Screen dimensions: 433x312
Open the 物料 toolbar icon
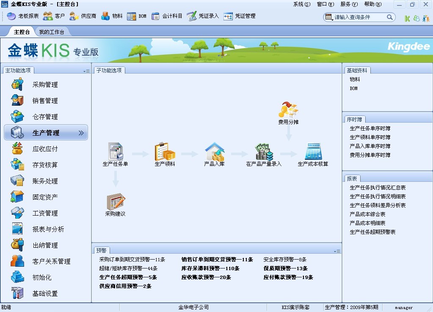point(105,16)
